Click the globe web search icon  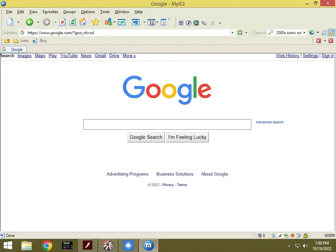[312, 32]
